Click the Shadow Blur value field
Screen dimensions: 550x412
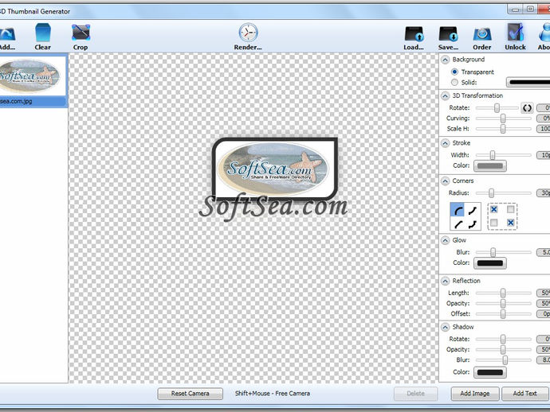[x=544, y=360]
